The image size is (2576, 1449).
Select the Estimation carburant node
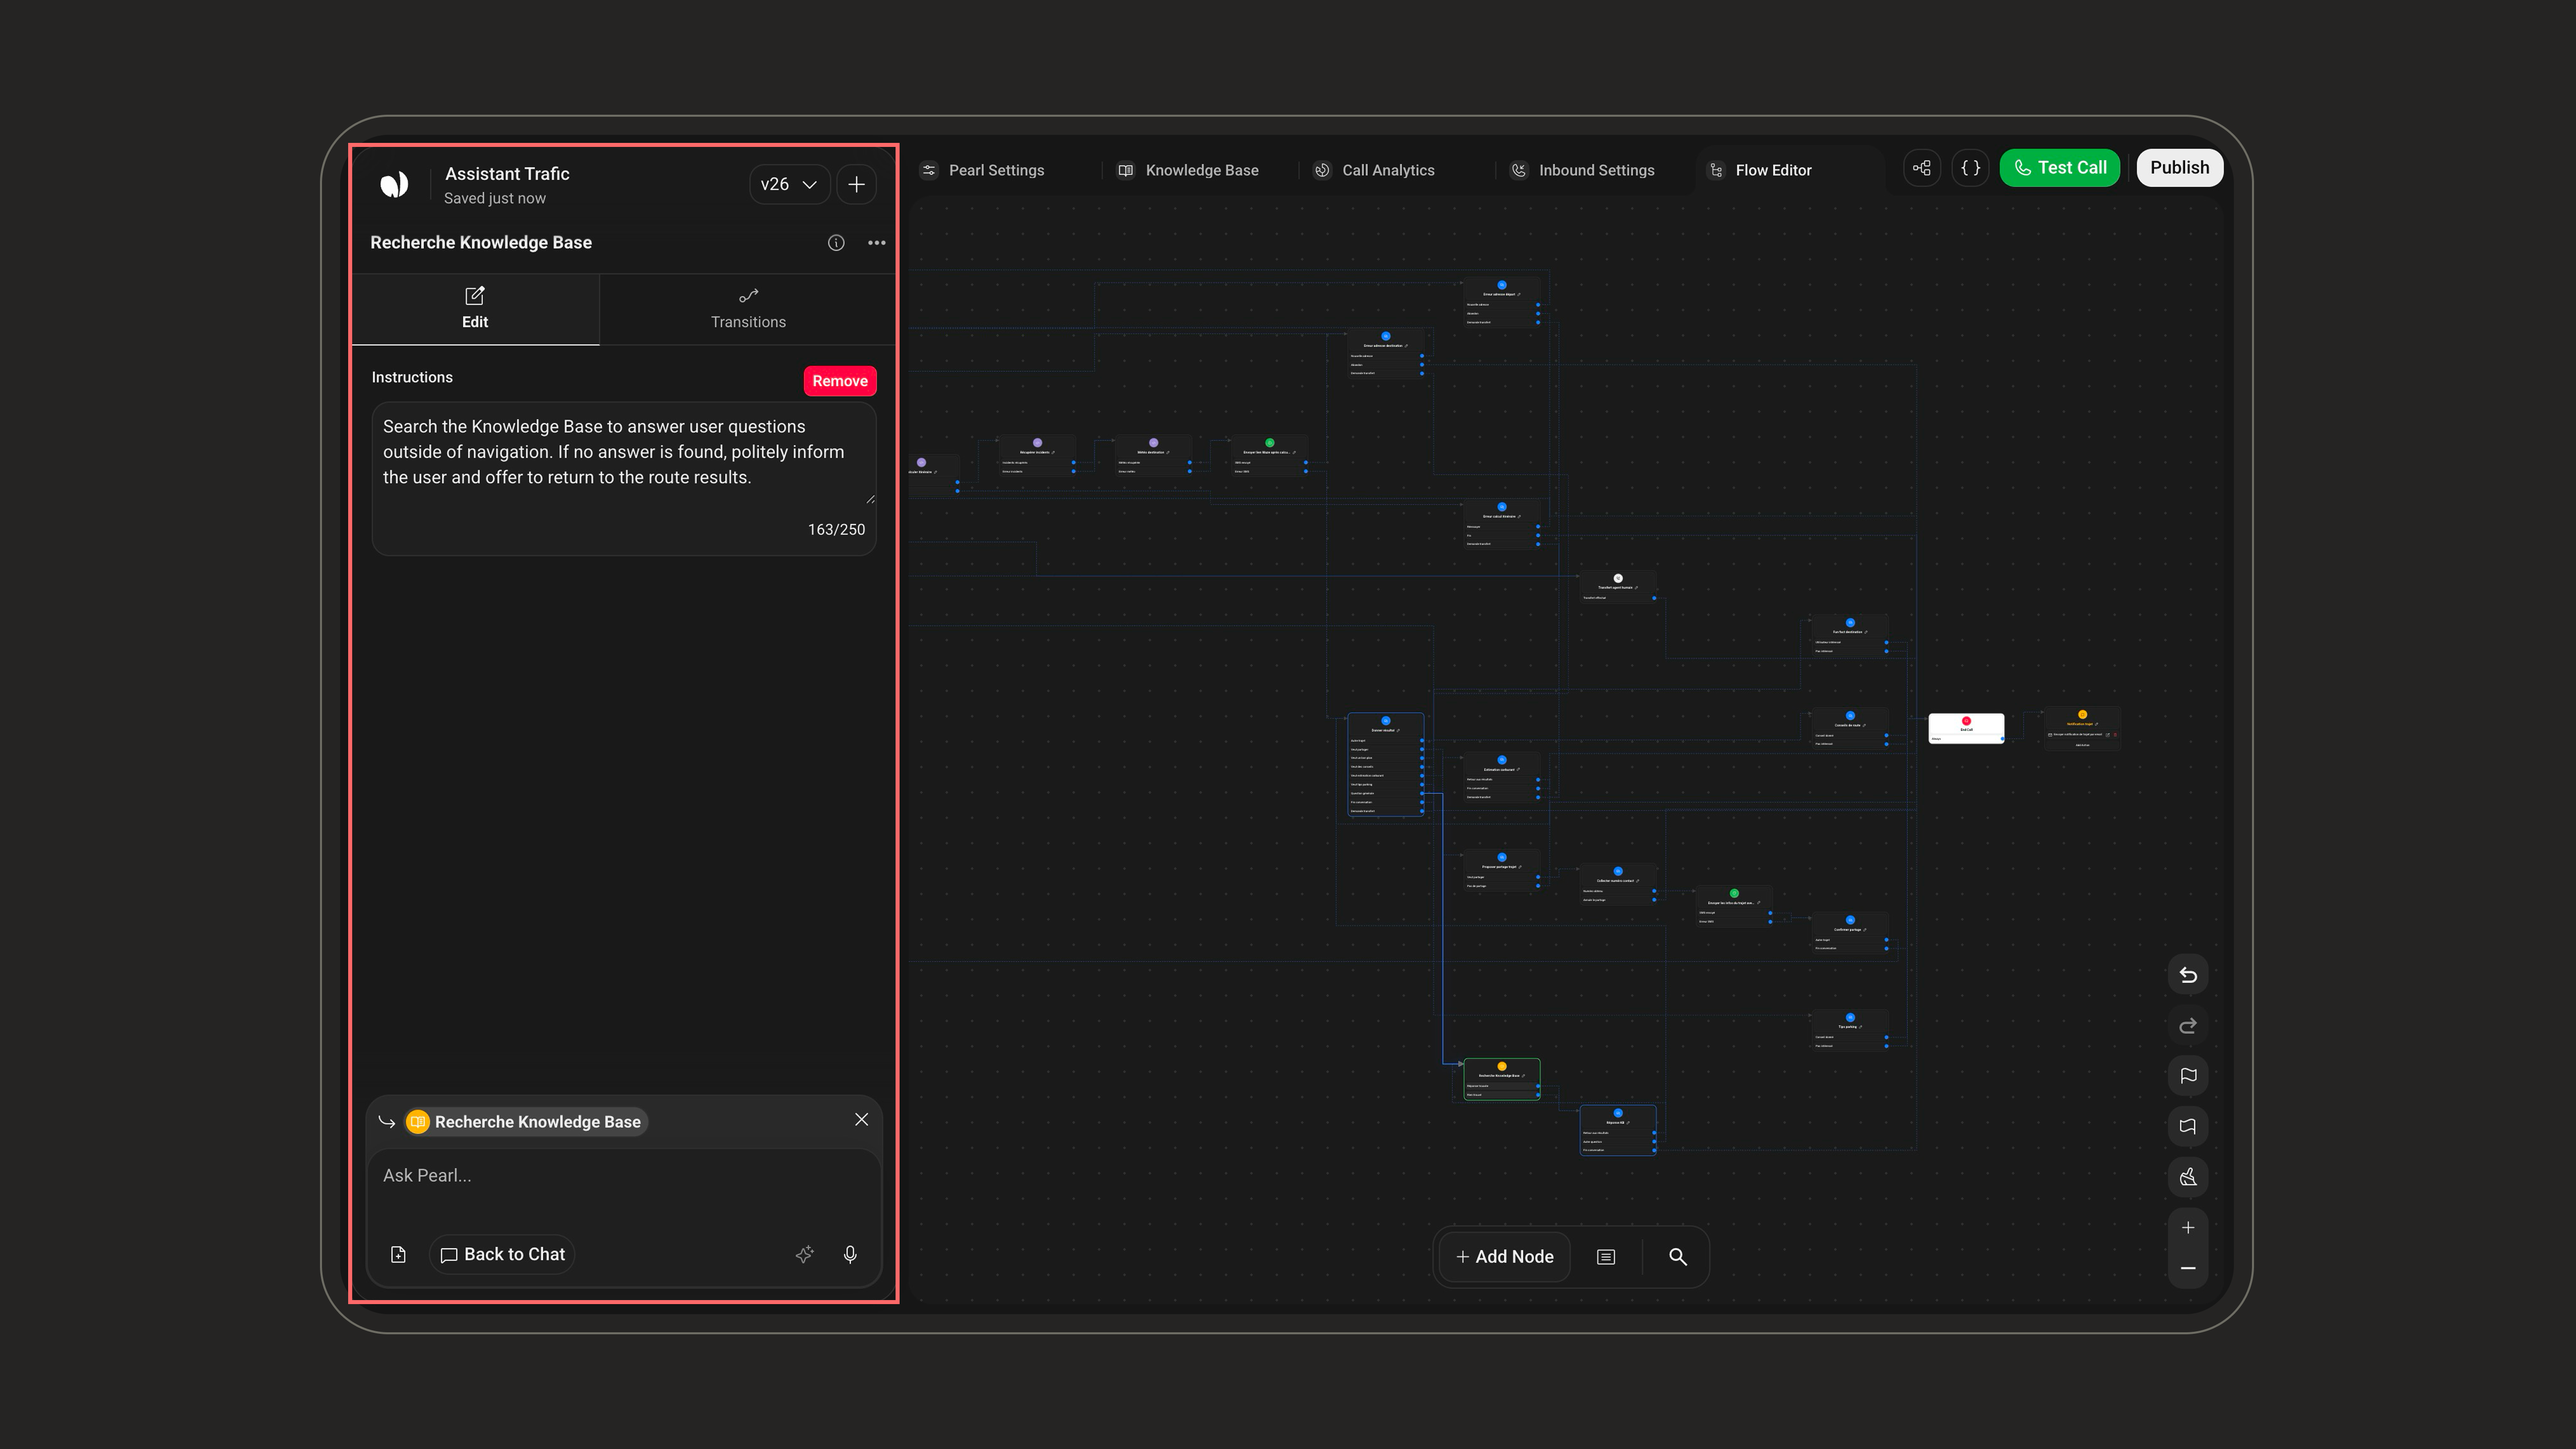1501,778
